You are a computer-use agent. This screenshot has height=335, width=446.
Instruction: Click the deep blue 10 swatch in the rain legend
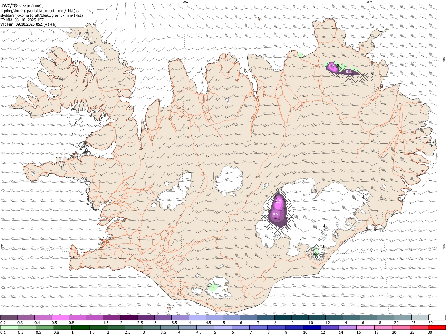click(312, 328)
